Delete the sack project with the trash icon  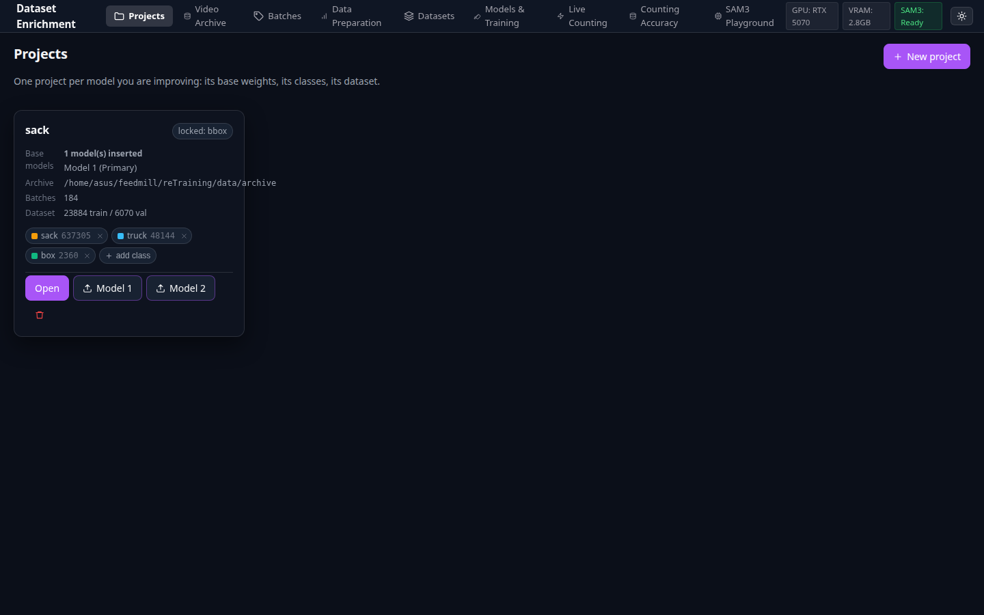(x=40, y=315)
